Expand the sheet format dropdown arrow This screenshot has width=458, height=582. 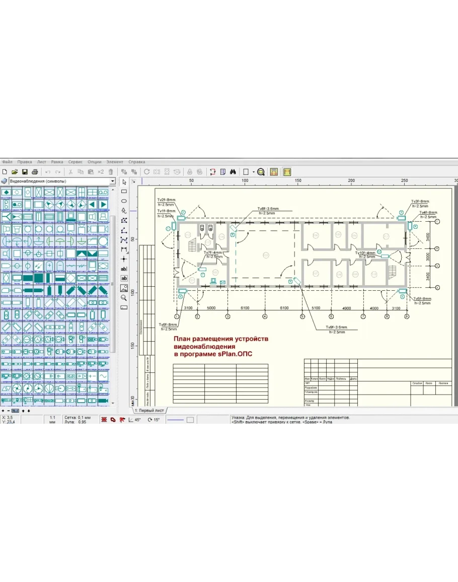254,172
